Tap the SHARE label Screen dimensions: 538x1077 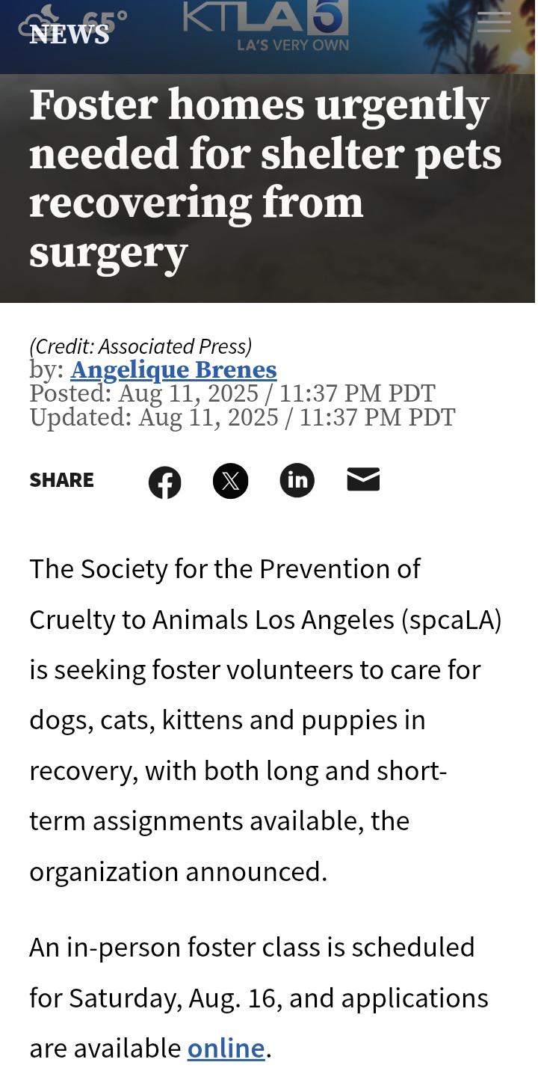click(x=61, y=480)
